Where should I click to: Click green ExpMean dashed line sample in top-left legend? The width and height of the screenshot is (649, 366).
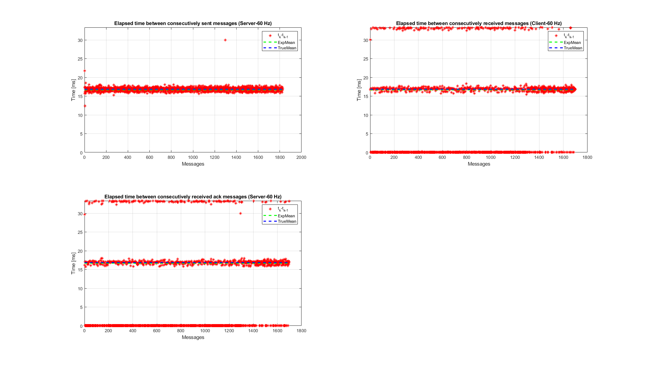tap(270, 43)
